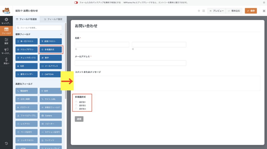This screenshot has width=267, height=149.
Task: Click the プレビュー preview button
Action: [216, 11]
